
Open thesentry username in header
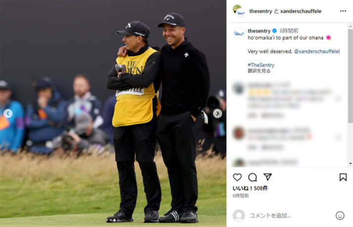pyautogui.click(x=261, y=11)
